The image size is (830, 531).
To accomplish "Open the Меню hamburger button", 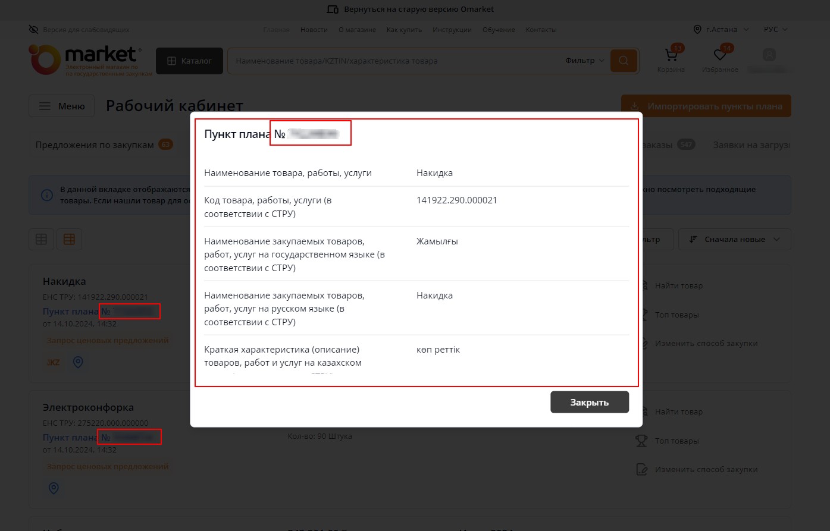I will (62, 106).
